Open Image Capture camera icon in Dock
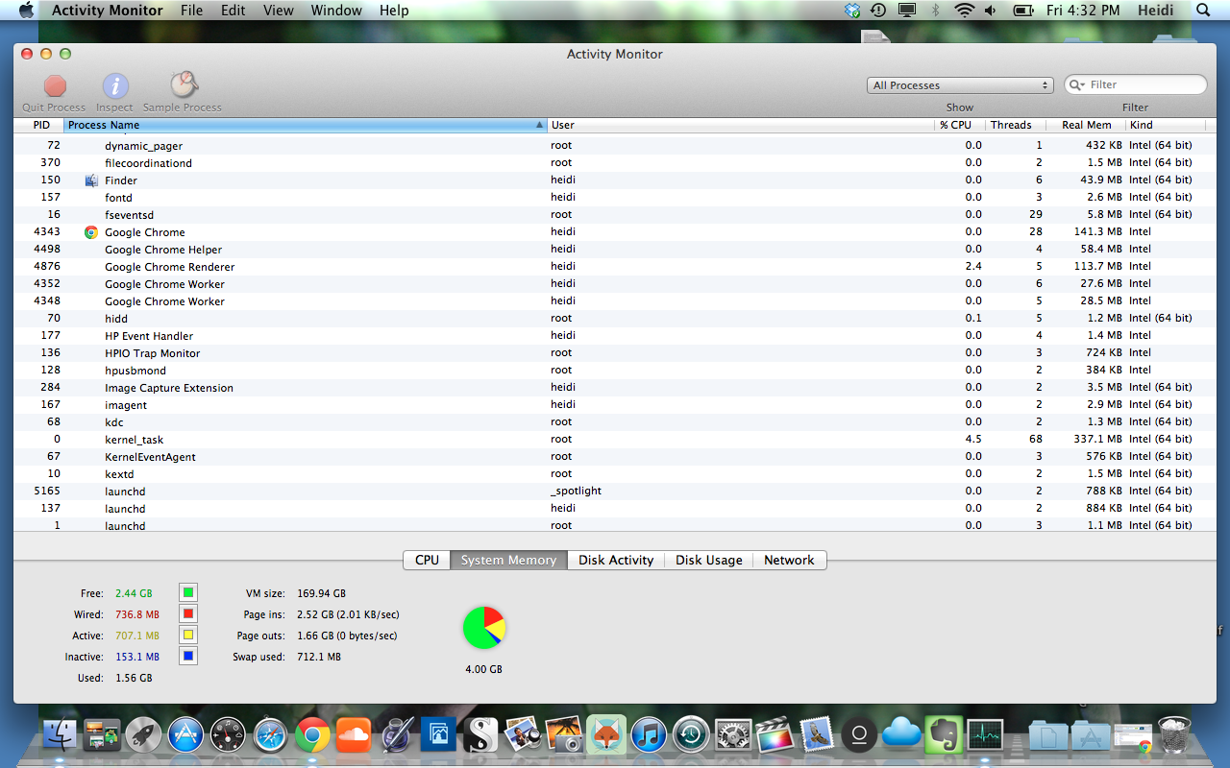1230x768 pixels. click(564, 735)
